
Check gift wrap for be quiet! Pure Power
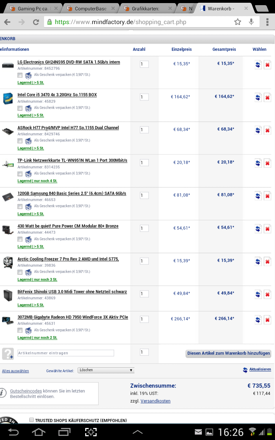(20, 239)
